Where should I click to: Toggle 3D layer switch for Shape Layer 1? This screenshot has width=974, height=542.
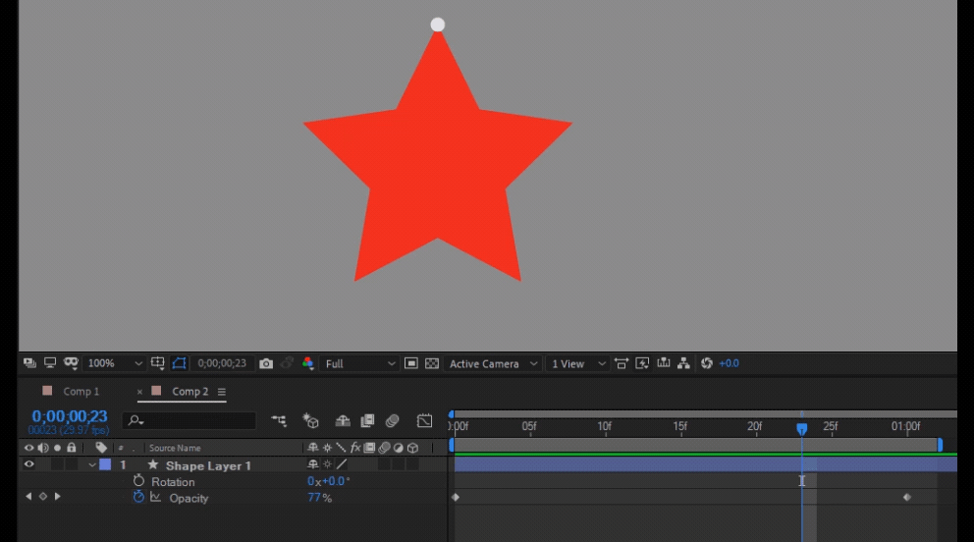(x=412, y=464)
